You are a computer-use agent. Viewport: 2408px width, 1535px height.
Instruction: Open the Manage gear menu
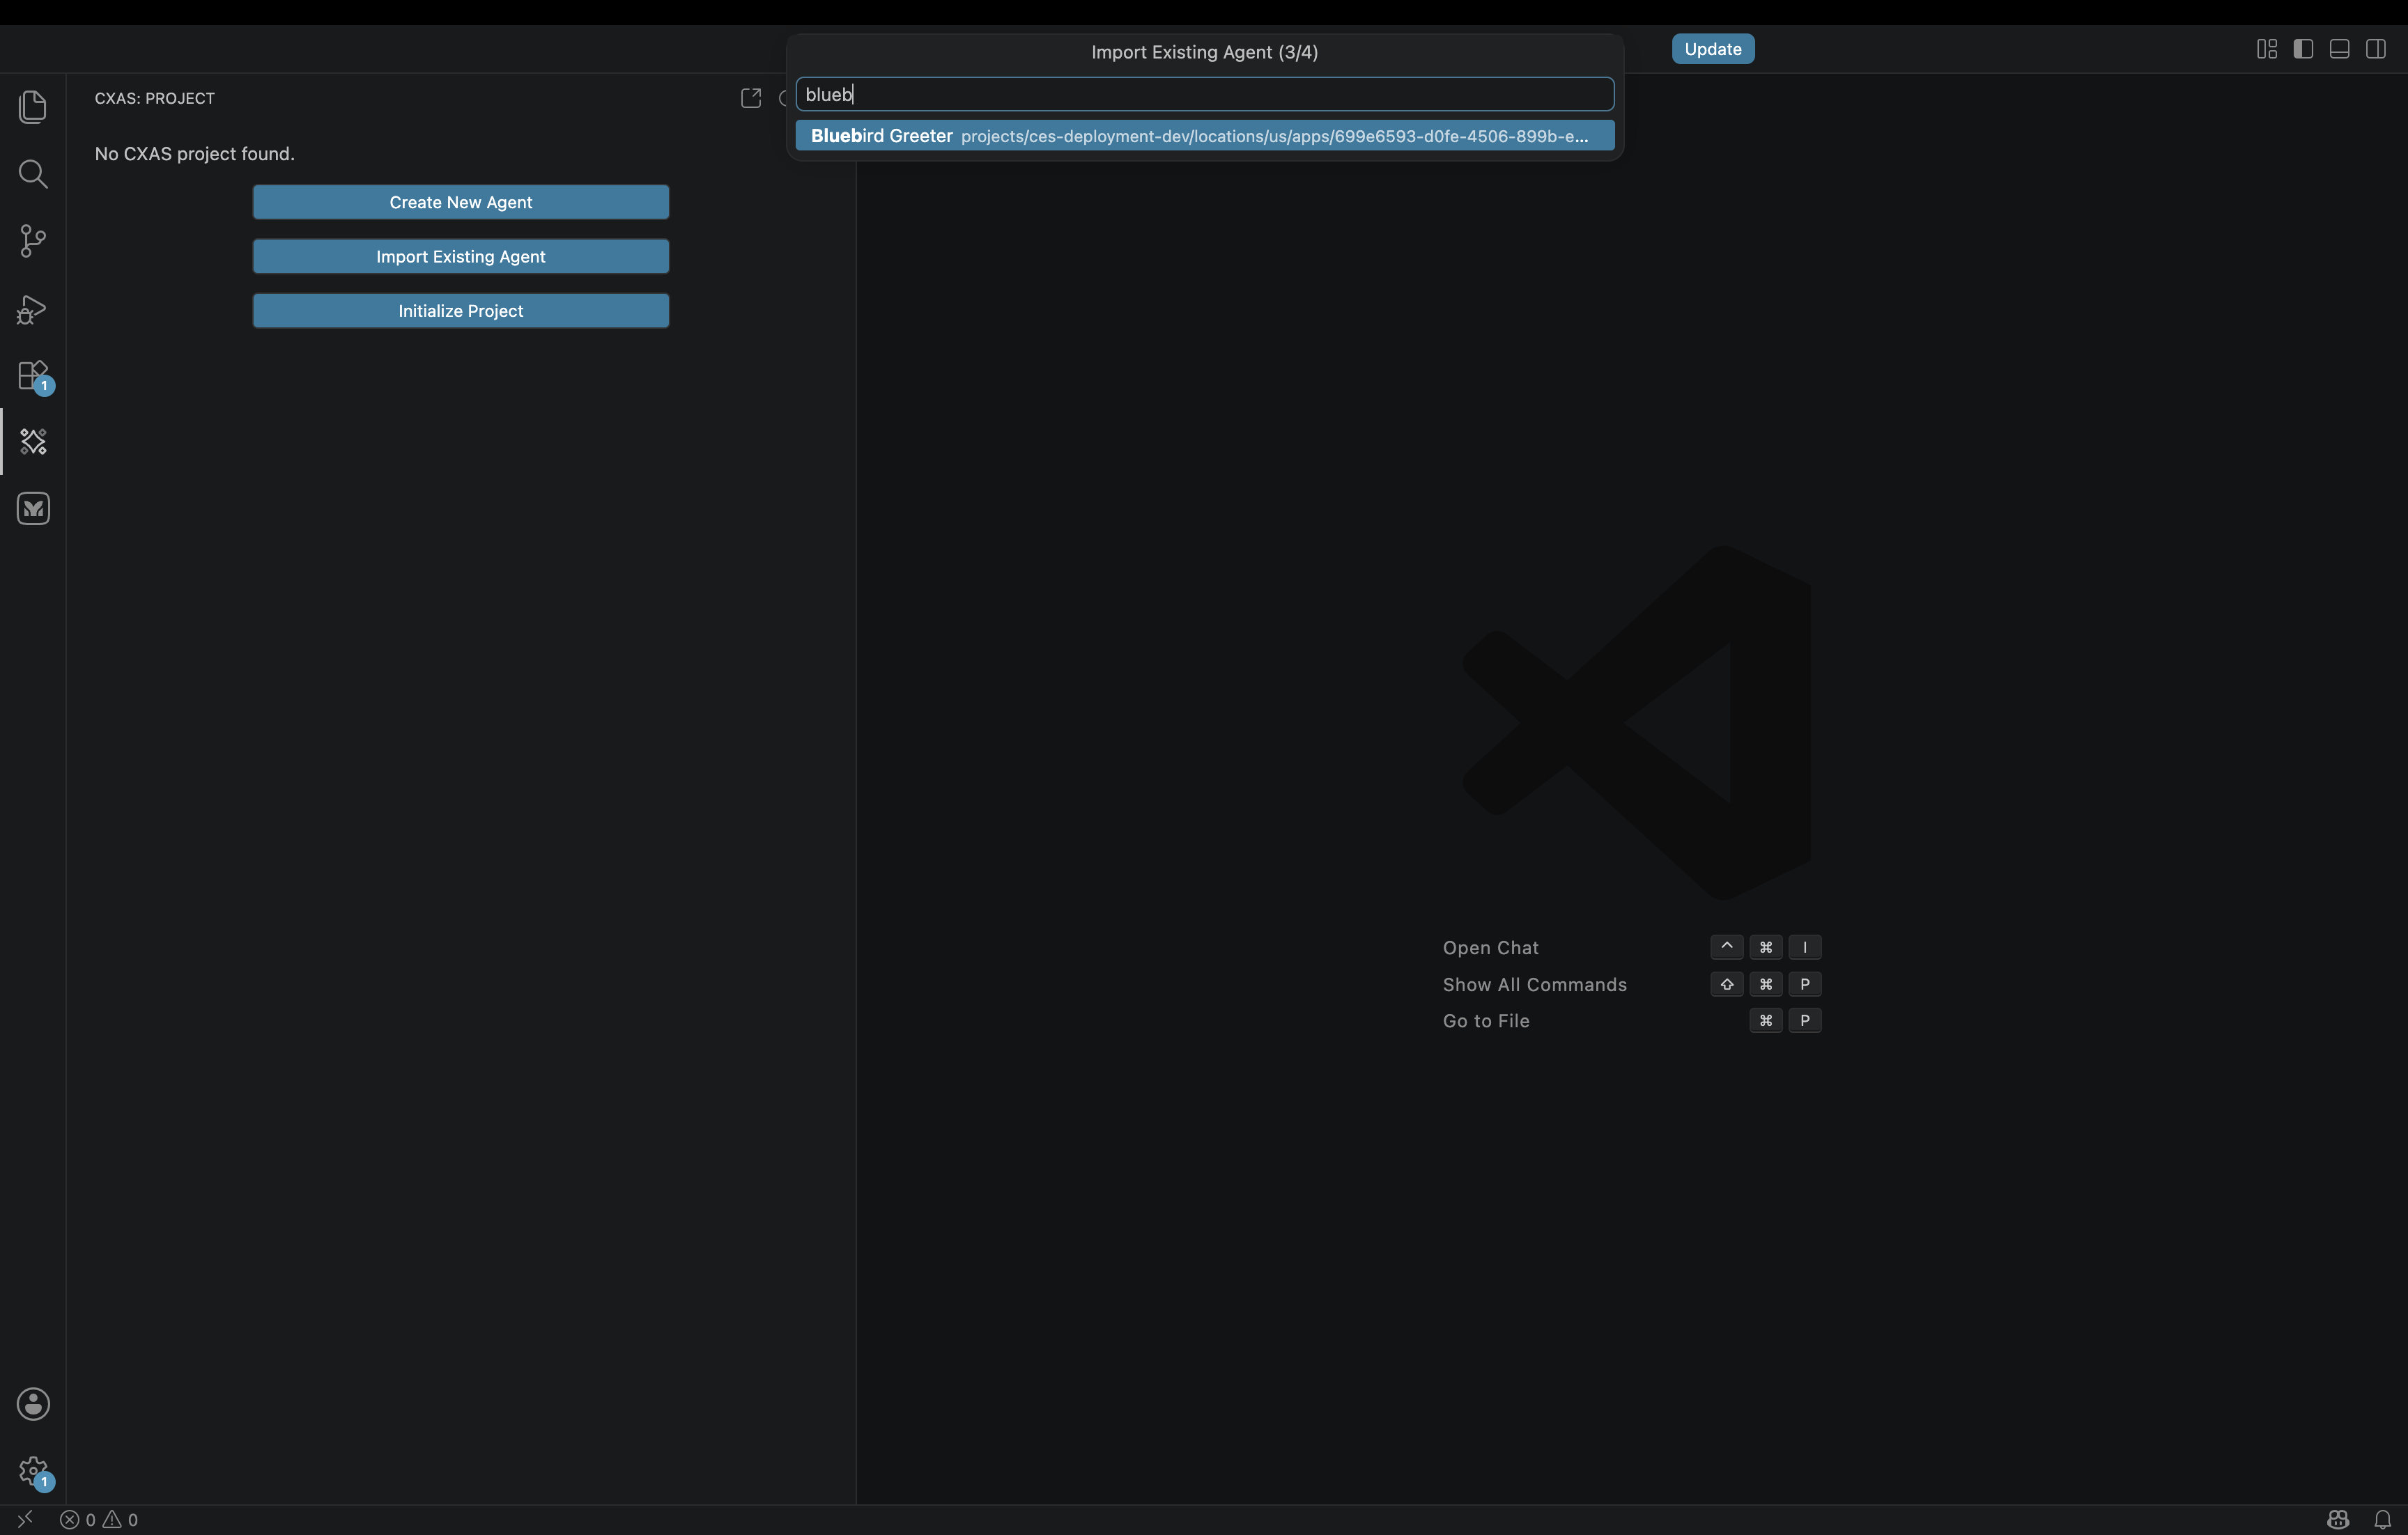point(33,1471)
